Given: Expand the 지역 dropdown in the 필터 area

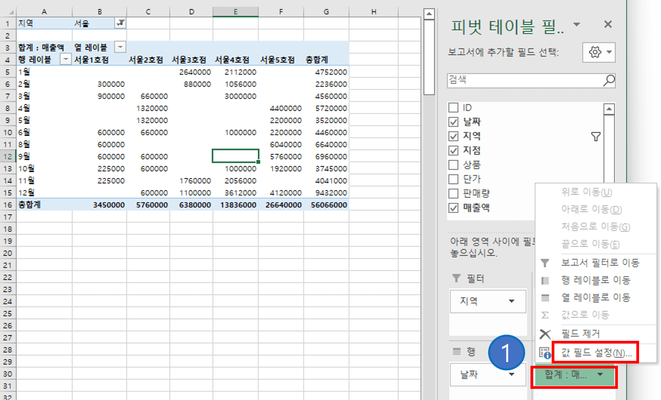Looking at the screenshot, I should click(x=512, y=302).
